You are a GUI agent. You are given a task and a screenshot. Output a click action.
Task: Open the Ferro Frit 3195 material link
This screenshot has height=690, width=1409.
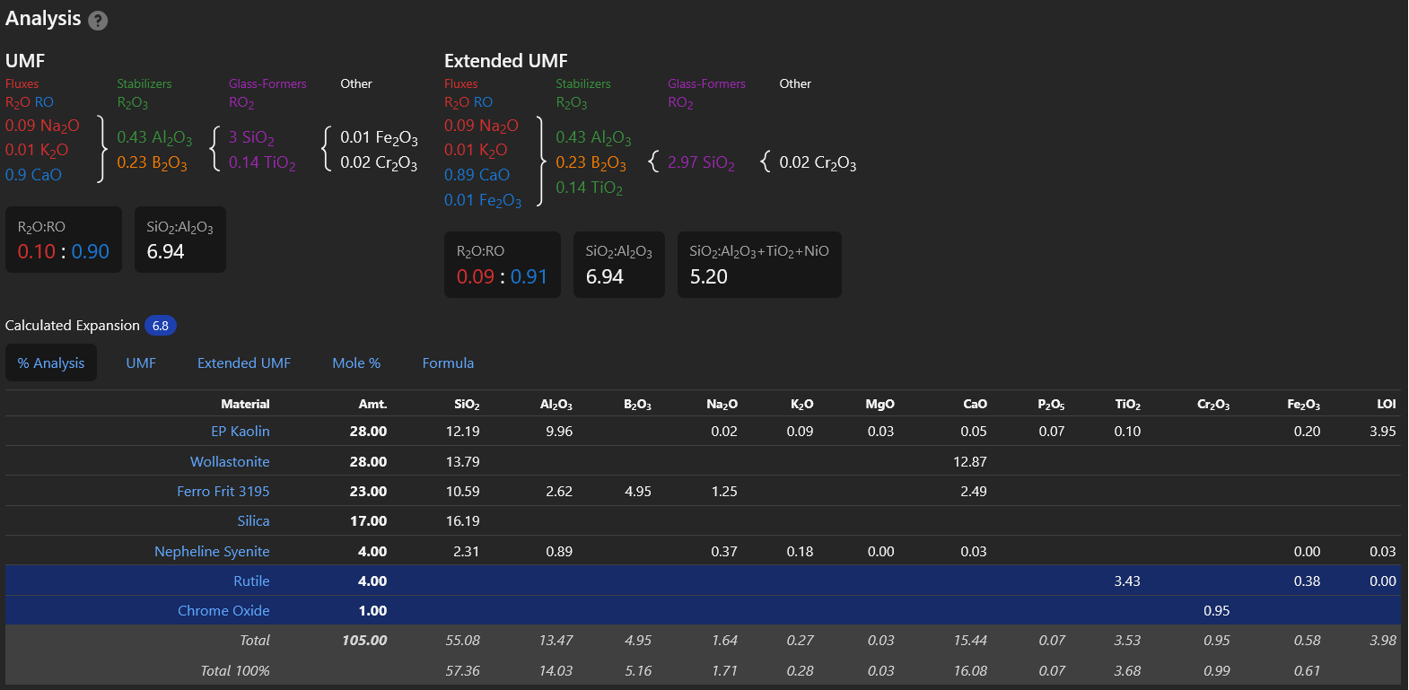pos(223,492)
